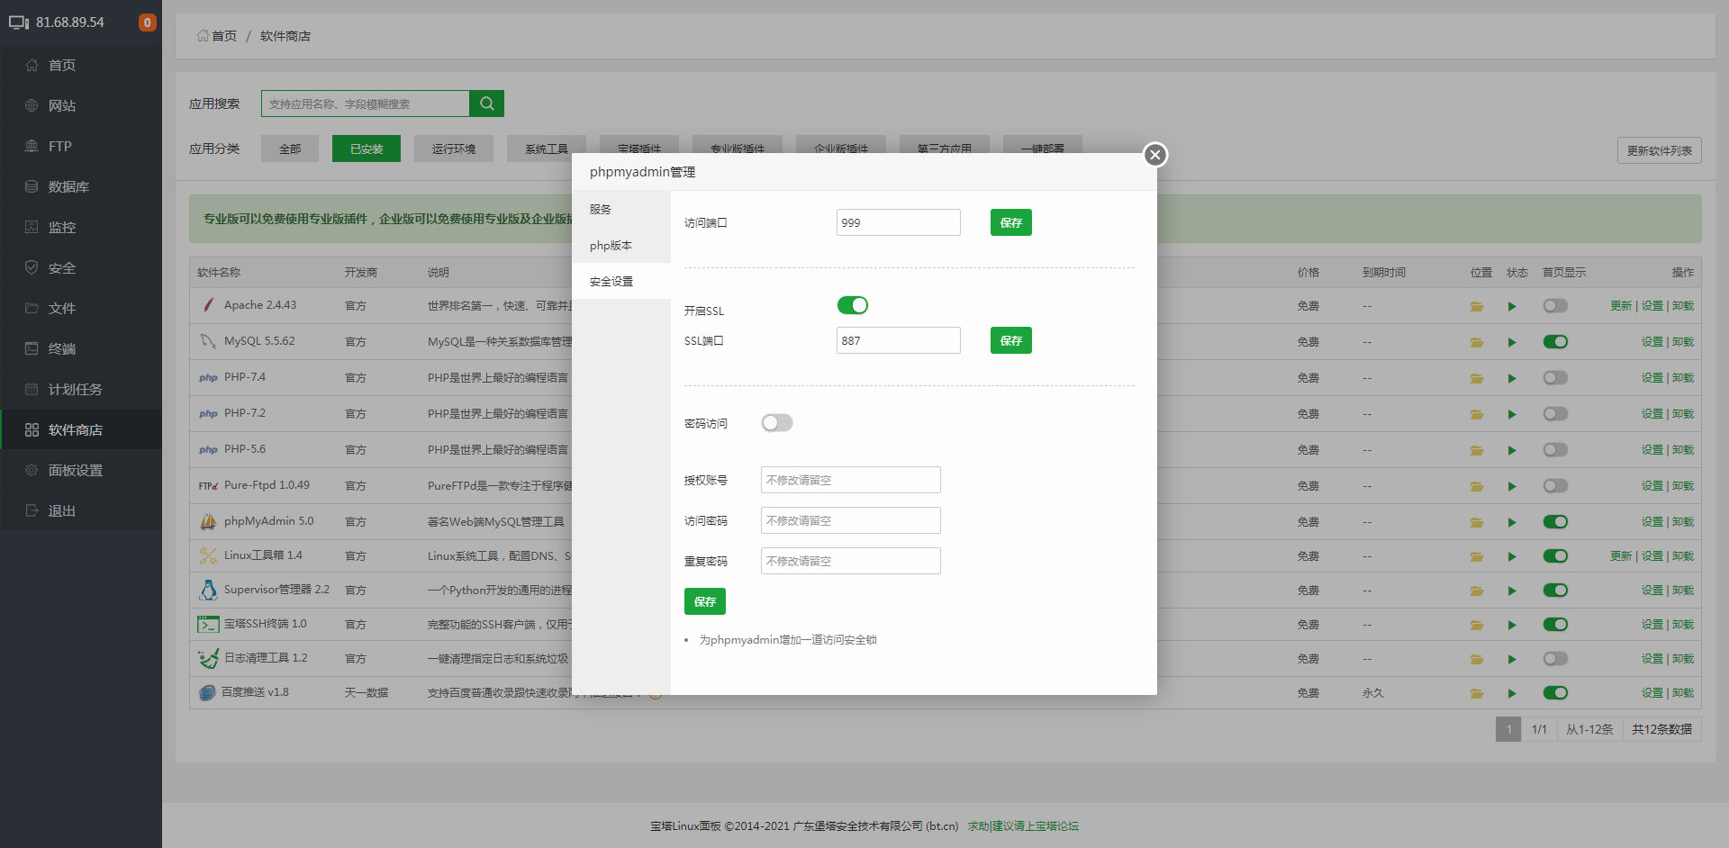Click the phpMyAdmin row status play icon
The width and height of the screenshot is (1729, 848).
coord(1512,522)
